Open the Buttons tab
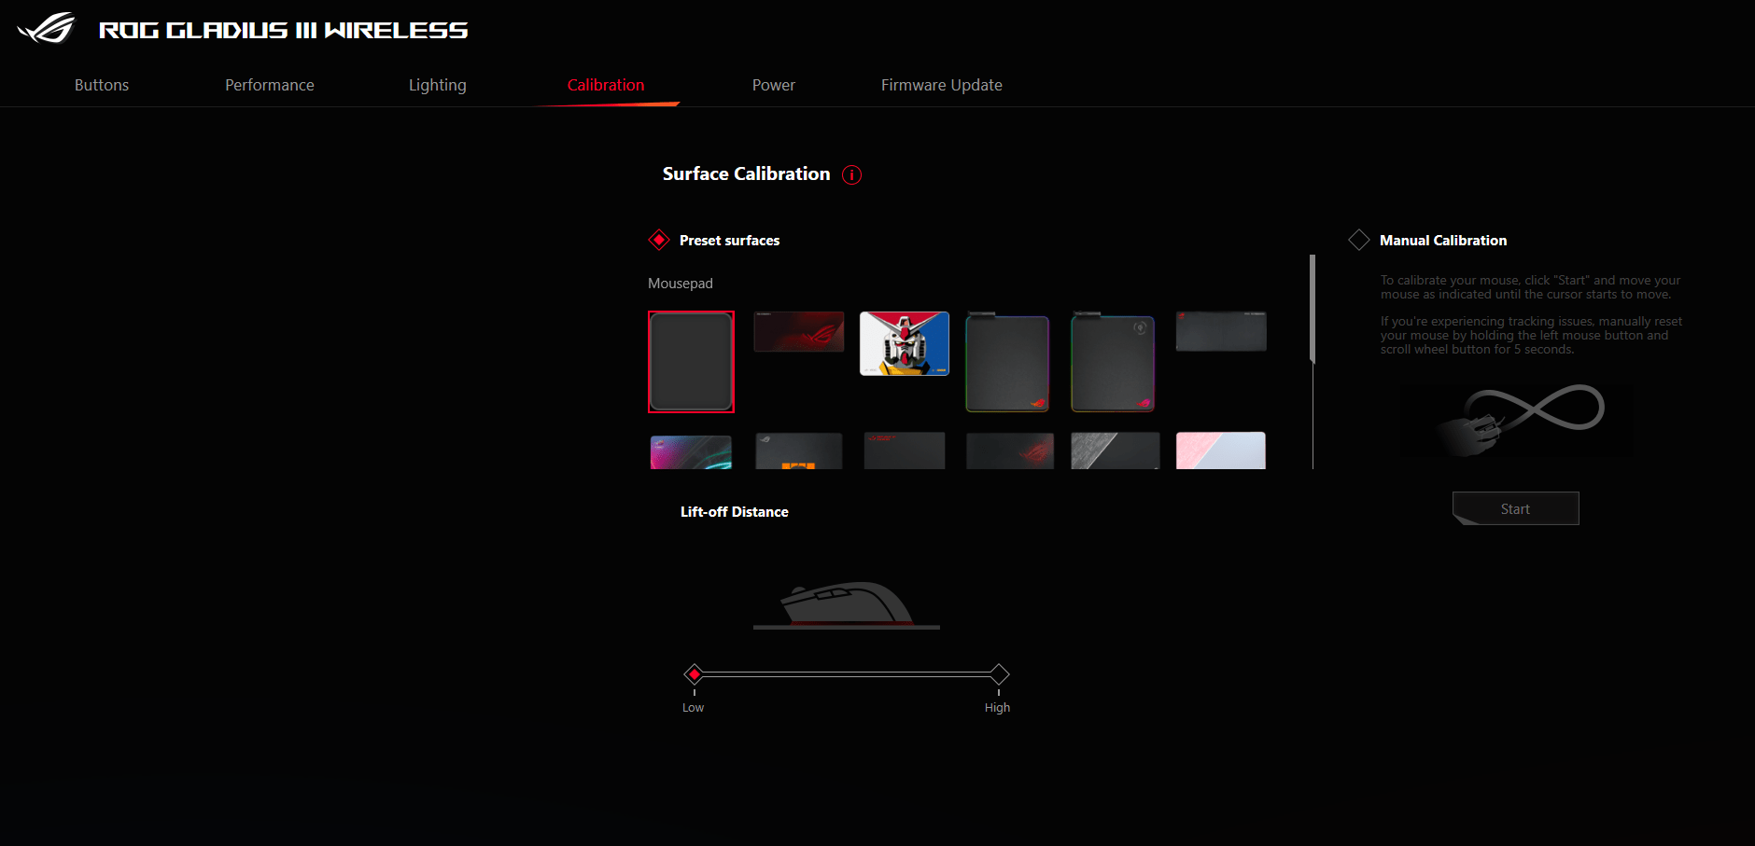The height and width of the screenshot is (846, 1755). click(x=102, y=85)
